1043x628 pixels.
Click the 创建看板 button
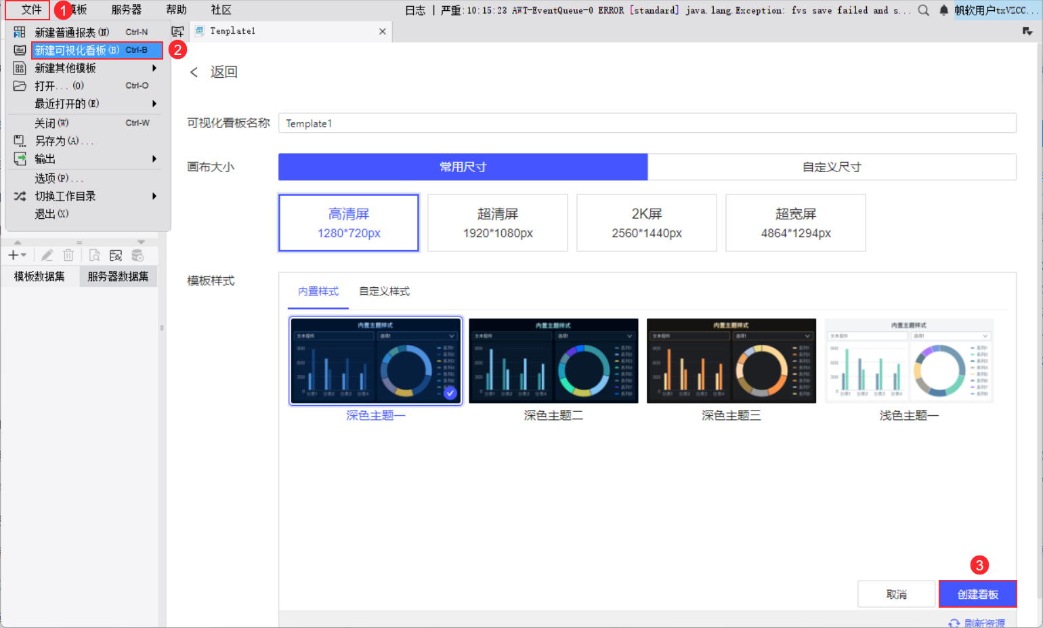tap(978, 593)
